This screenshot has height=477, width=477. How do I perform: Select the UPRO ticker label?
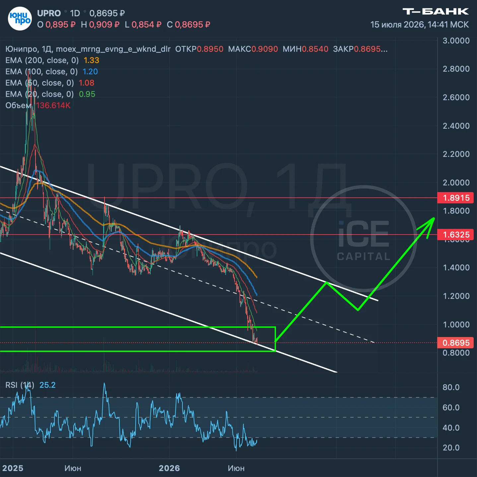(x=49, y=13)
